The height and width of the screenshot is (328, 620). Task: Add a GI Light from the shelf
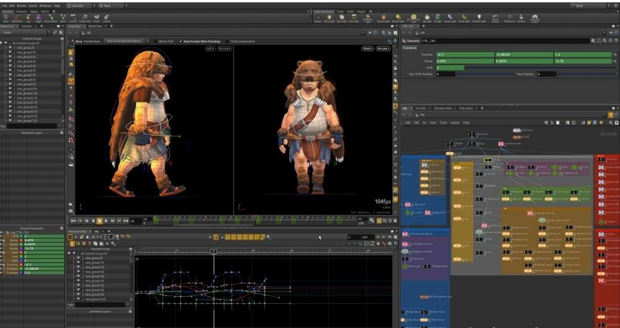point(437,18)
